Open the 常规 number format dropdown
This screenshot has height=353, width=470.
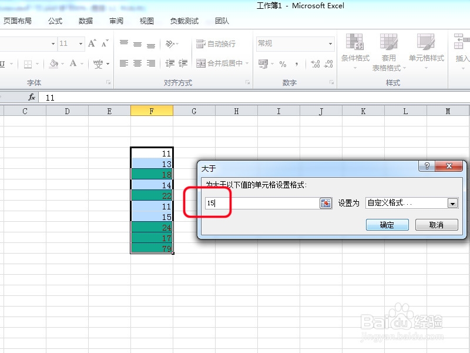(x=294, y=44)
